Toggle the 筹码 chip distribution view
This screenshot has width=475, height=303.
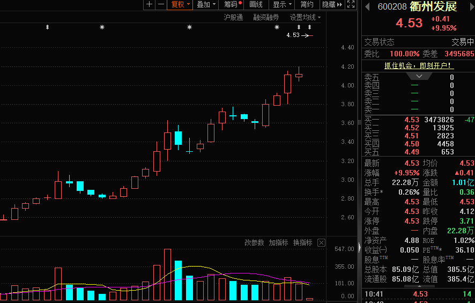232,4
